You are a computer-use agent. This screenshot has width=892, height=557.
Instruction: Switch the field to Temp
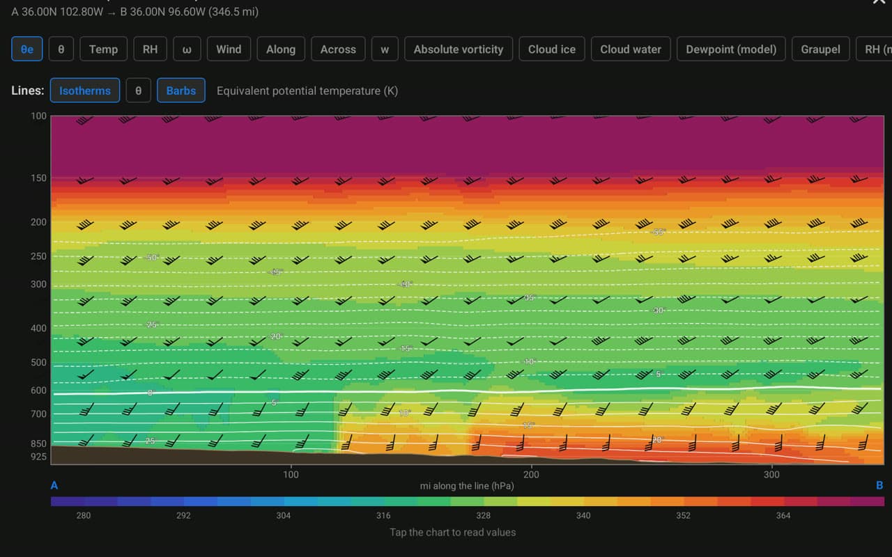(x=103, y=49)
